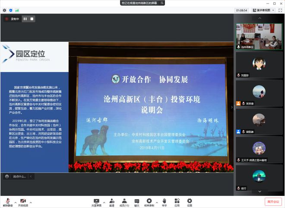Click the meeting timer 01:08:54
This screenshot has width=285, height=208.
click(241, 10)
